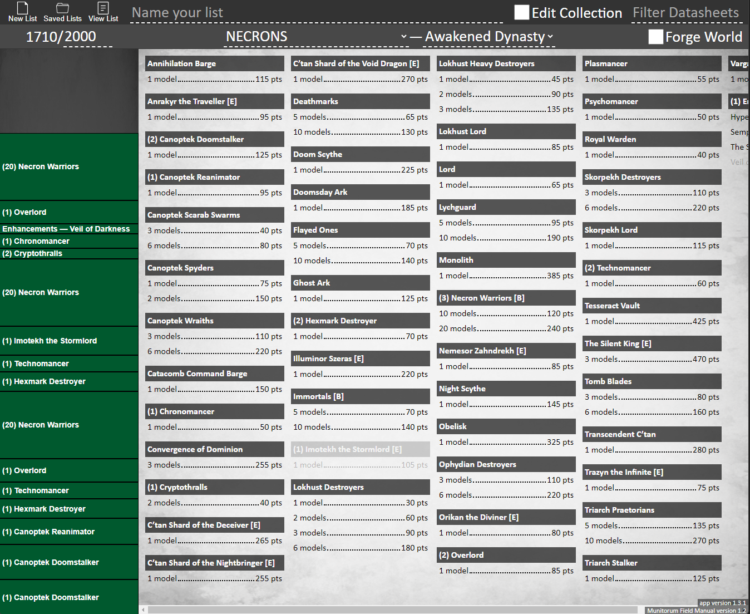
Task: Add Trazyn the Infinite 1 model
Action: [652, 488]
